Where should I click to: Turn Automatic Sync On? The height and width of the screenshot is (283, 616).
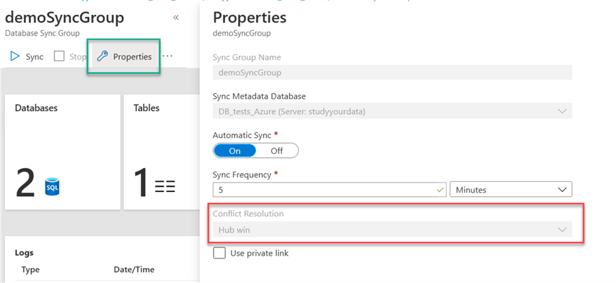pos(235,150)
